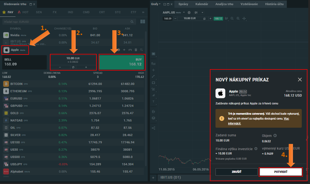The image size is (310, 184).
Task: Click the share icon in chart sidebar
Action: (x=153, y=128)
